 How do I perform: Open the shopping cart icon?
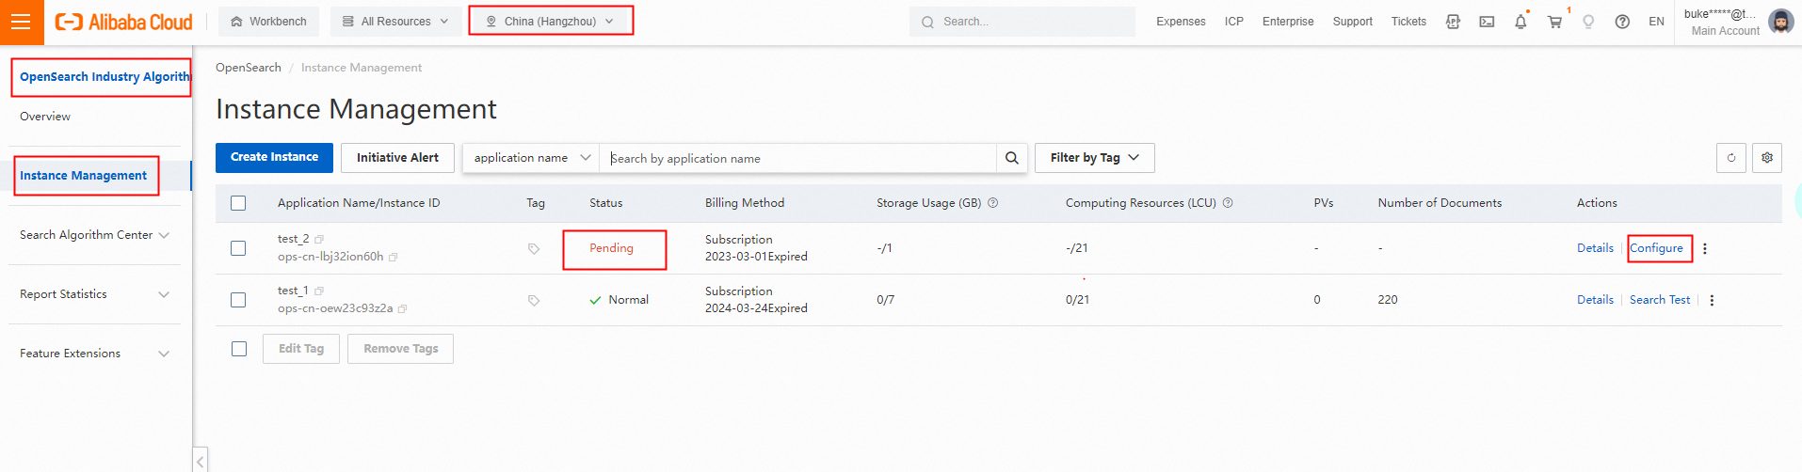click(x=1554, y=22)
